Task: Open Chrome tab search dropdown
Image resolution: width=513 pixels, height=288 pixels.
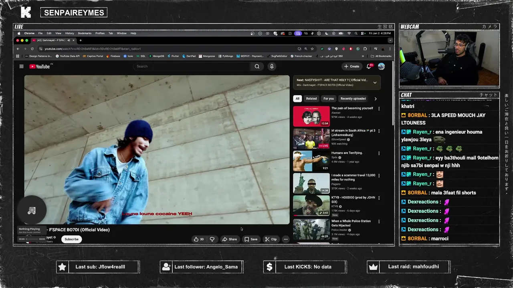Action: (390, 40)
